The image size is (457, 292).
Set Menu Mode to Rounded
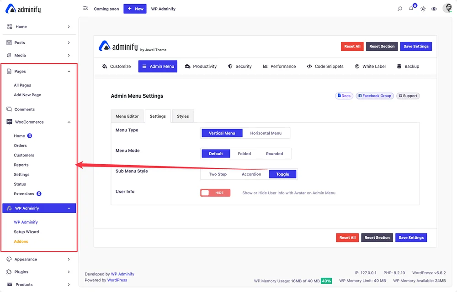point(274,154)
